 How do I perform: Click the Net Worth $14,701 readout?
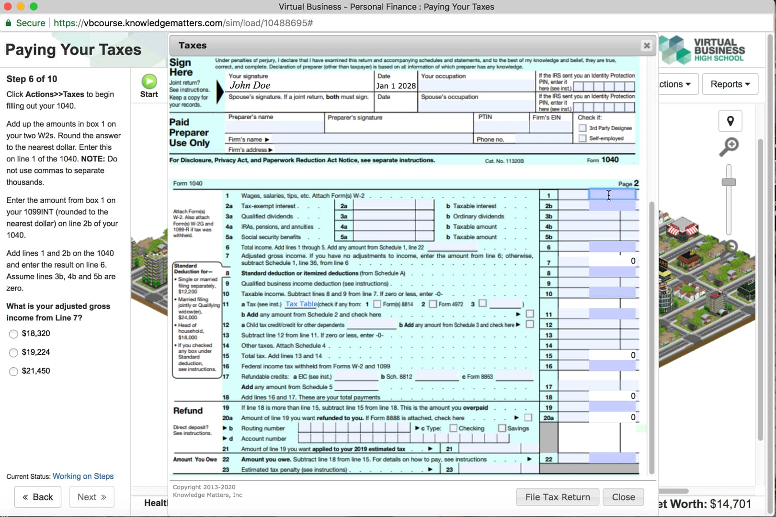[705, 504]
